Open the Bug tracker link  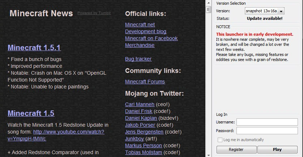coord(138,59)
